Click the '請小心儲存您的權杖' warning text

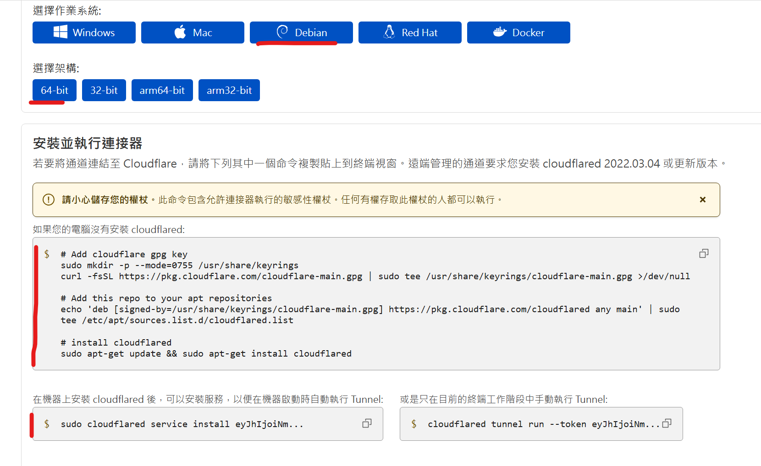pos(105,200)
